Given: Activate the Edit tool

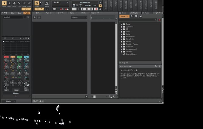Looking at the screenshot, I should click(x=19, y=3).
